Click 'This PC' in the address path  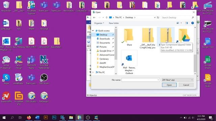tap(118, 17)
